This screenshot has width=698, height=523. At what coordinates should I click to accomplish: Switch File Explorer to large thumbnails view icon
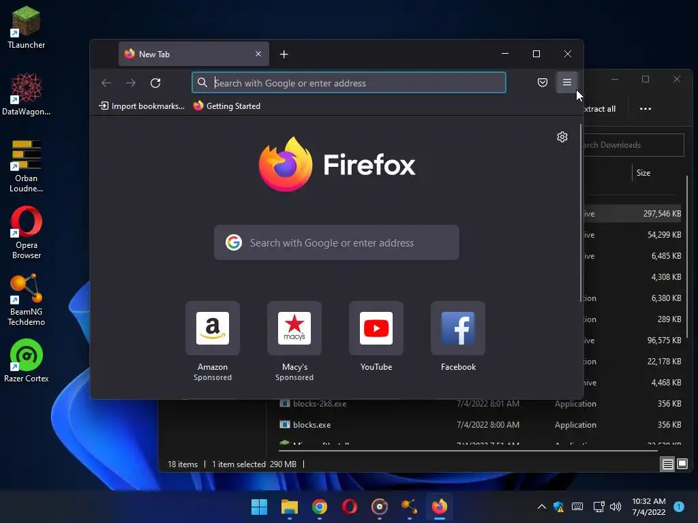click(x=682, y=464)
